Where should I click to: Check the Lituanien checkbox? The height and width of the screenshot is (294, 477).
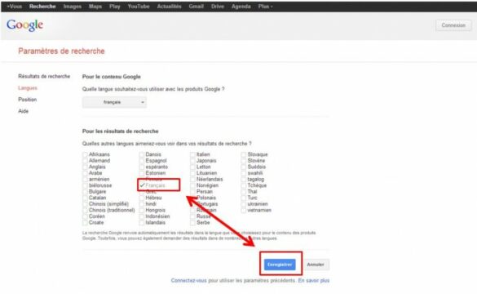click(x=192, y=173)
